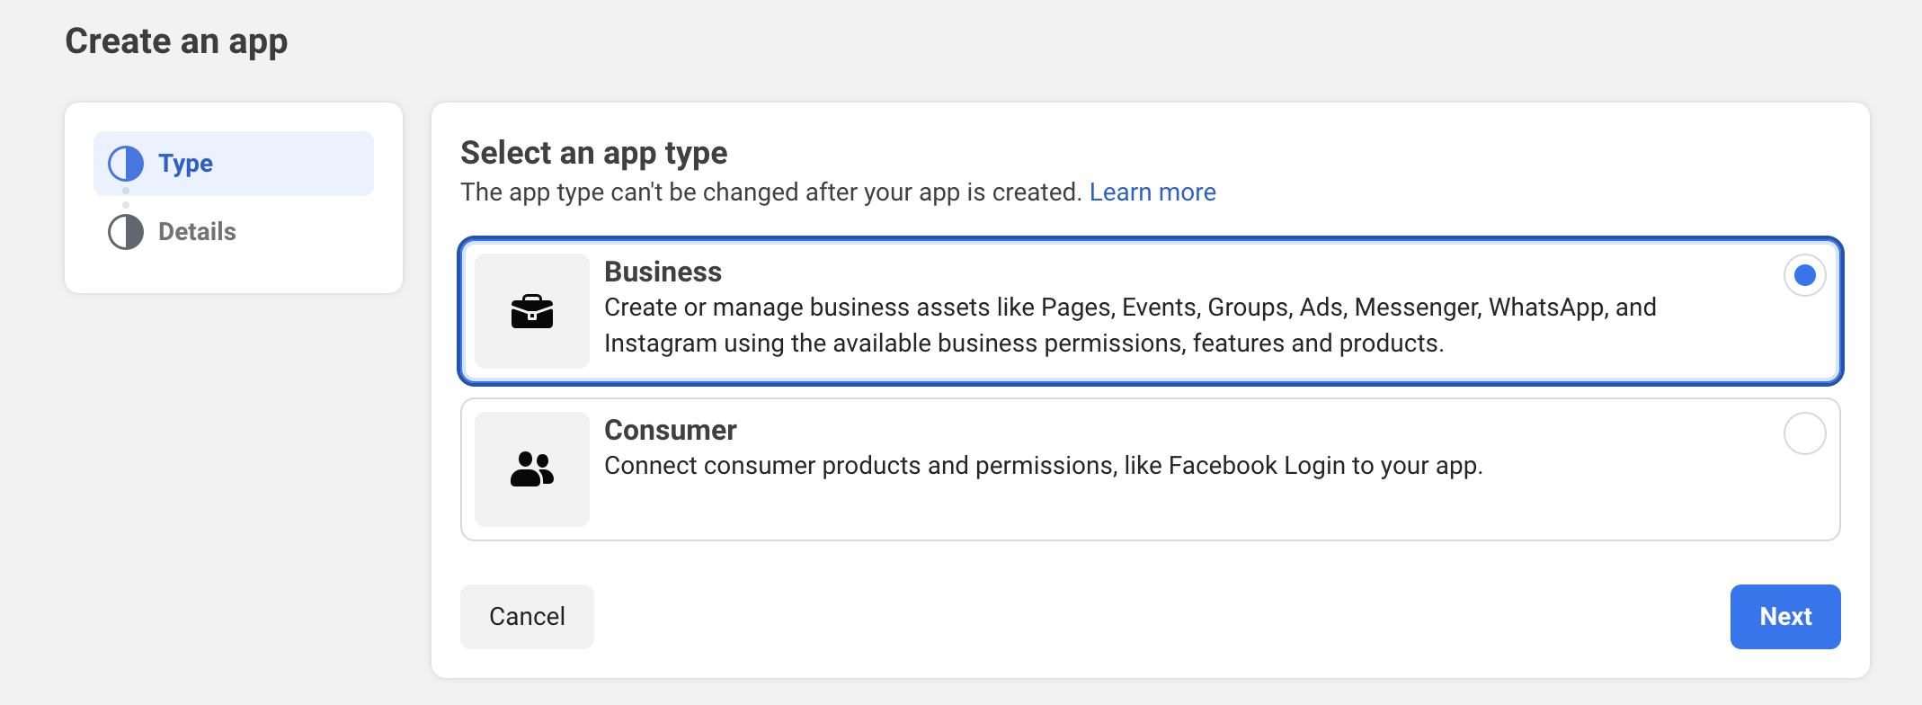The image size is (1922, 705).
Task: Switch to the Details step label
Action: (x=197, y=232)
